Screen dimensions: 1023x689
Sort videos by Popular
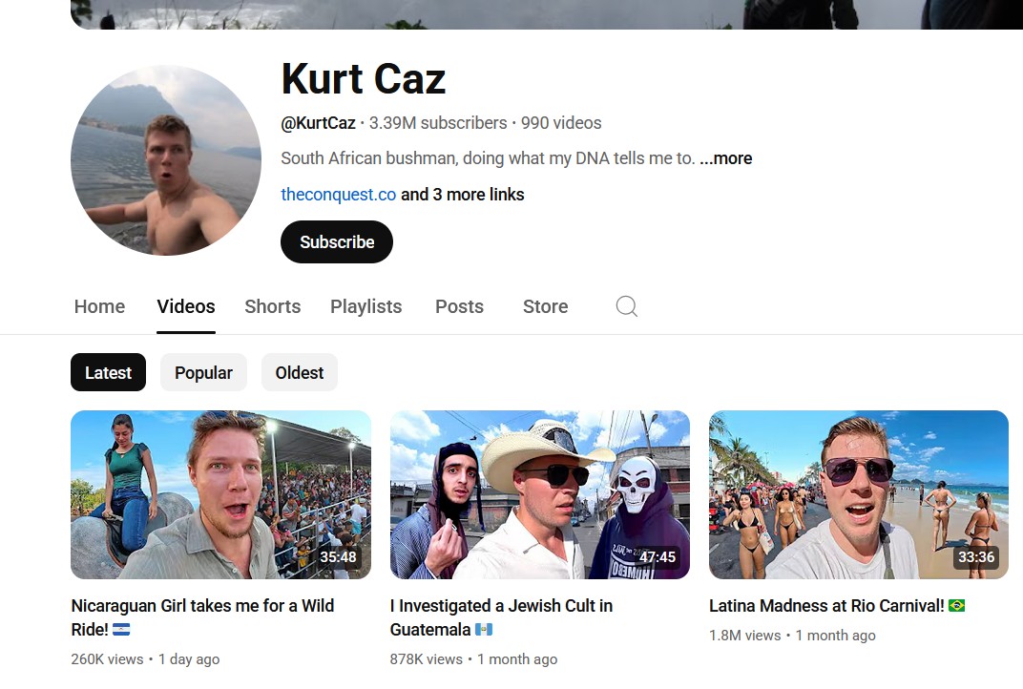[x=203, y=372]
